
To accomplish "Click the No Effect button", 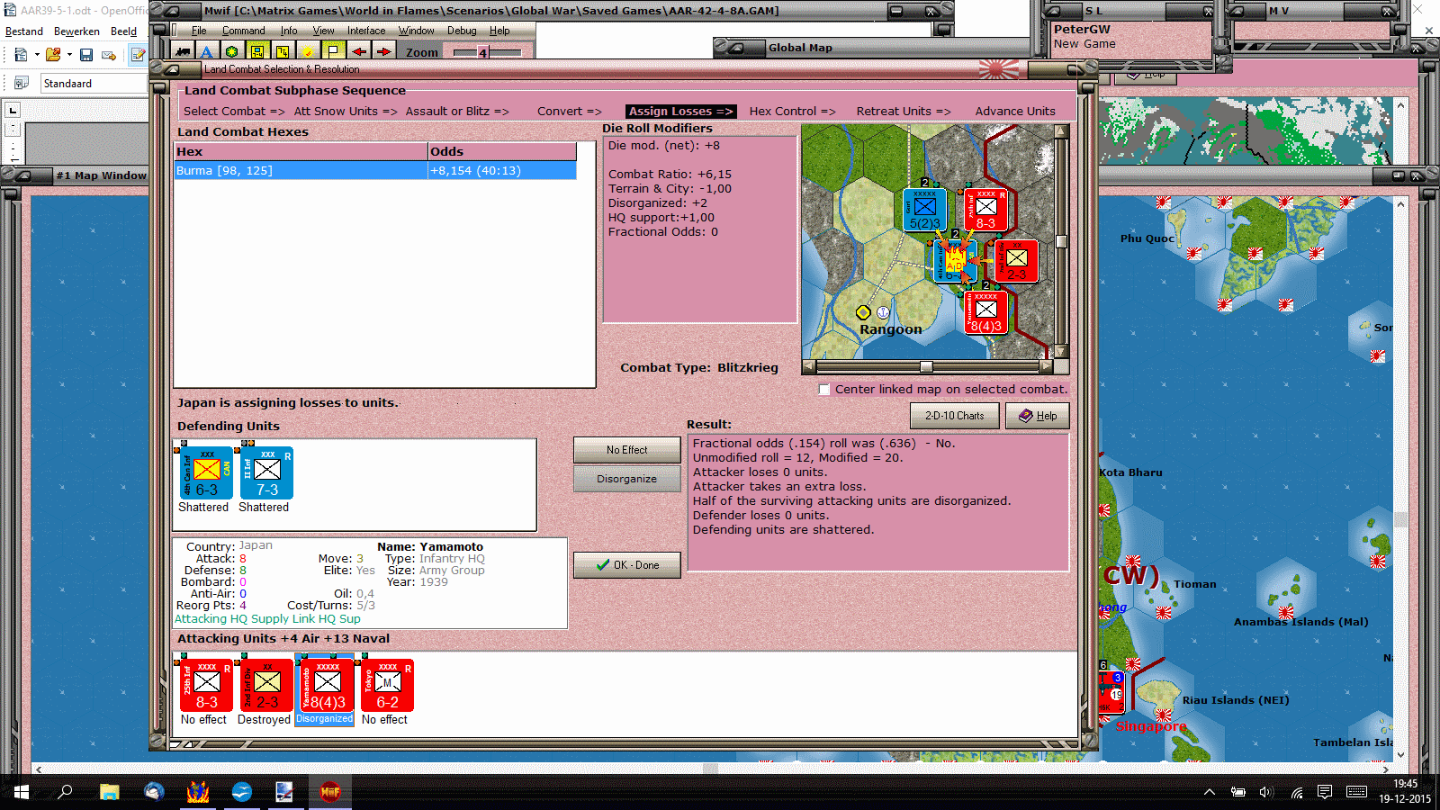I will point(626,450).
